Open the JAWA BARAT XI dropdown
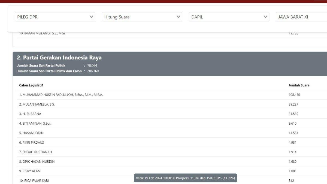Image resolution: width=327 pixels, height=184 pixels. coord(301,17)
